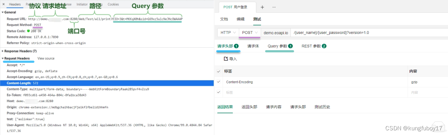The height and width of the screenshot is (135, 448).
Task: Open the POST method dropdown in eoapi
Action: (250, 32)
